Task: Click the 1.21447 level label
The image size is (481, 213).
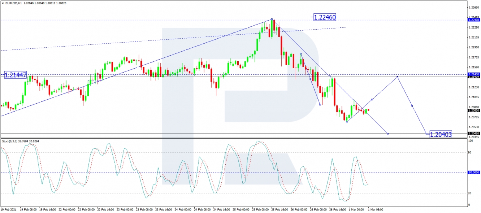Action: [16, 75]
